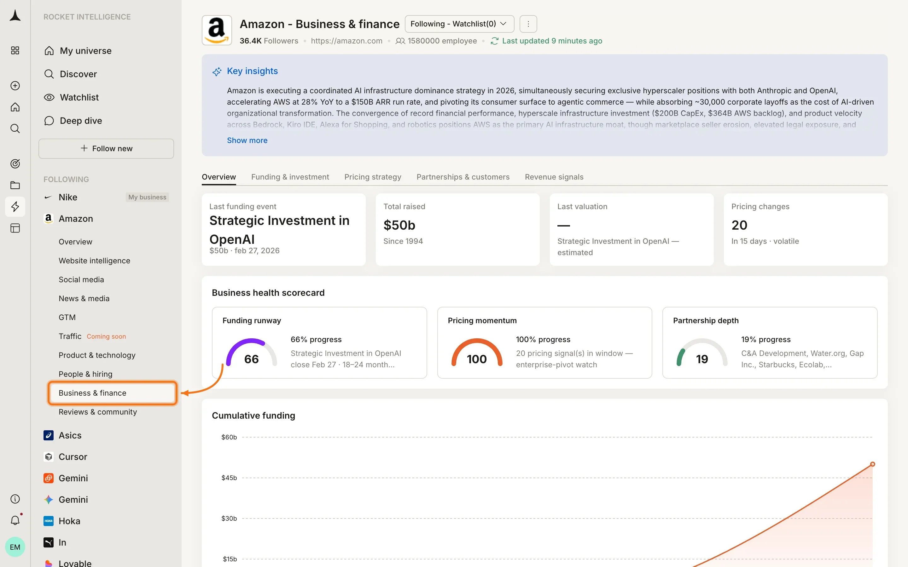Open GTM in the sidebar
The width and height of the screenshot is (908, 567).
67,317
